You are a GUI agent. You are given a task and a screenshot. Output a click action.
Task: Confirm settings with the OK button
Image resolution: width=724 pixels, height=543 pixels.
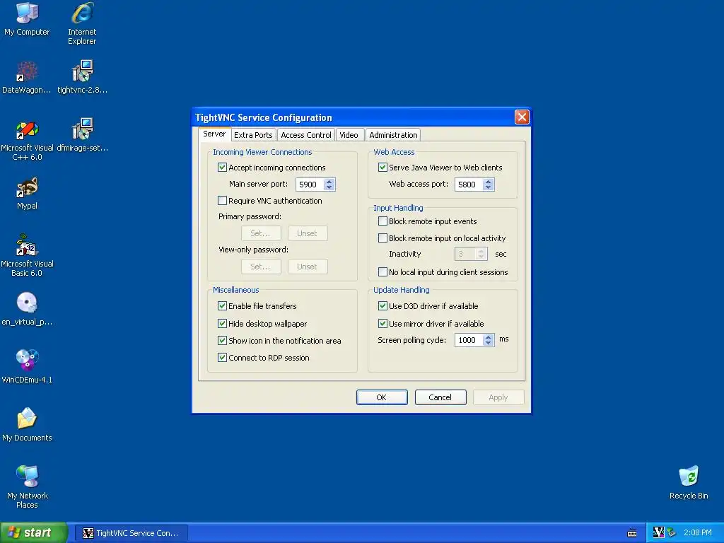382,397
